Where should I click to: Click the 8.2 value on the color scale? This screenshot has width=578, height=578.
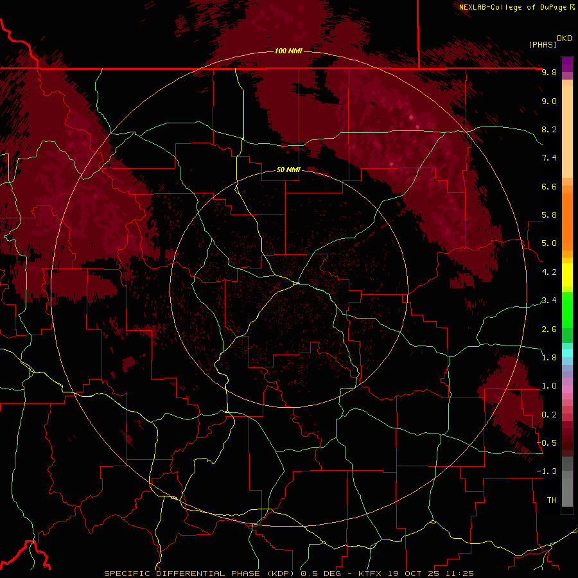[x=549, y=129]
